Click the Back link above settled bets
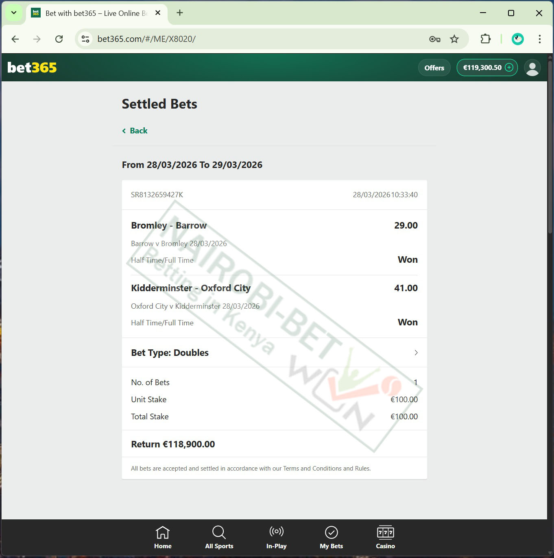554x558 pixels. coord(134,131)
